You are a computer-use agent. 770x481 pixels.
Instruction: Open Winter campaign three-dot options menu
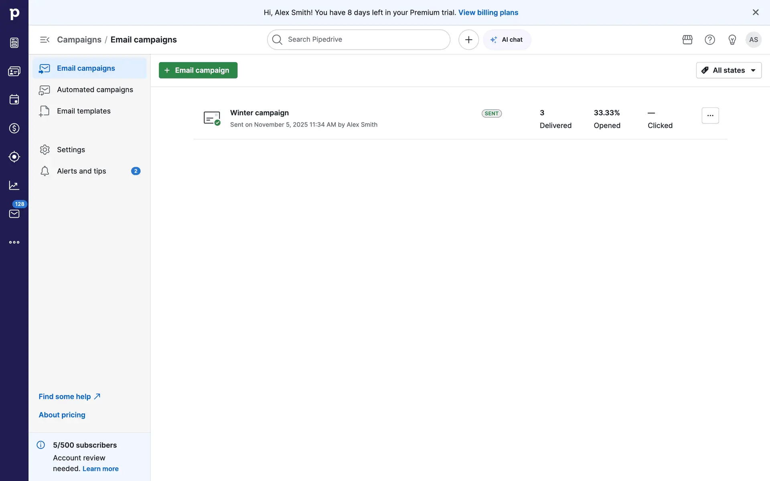coord(710,115)
